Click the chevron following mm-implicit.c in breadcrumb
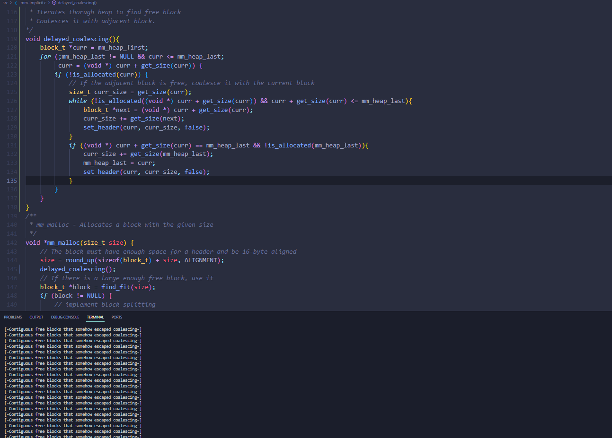 [49, 3]
